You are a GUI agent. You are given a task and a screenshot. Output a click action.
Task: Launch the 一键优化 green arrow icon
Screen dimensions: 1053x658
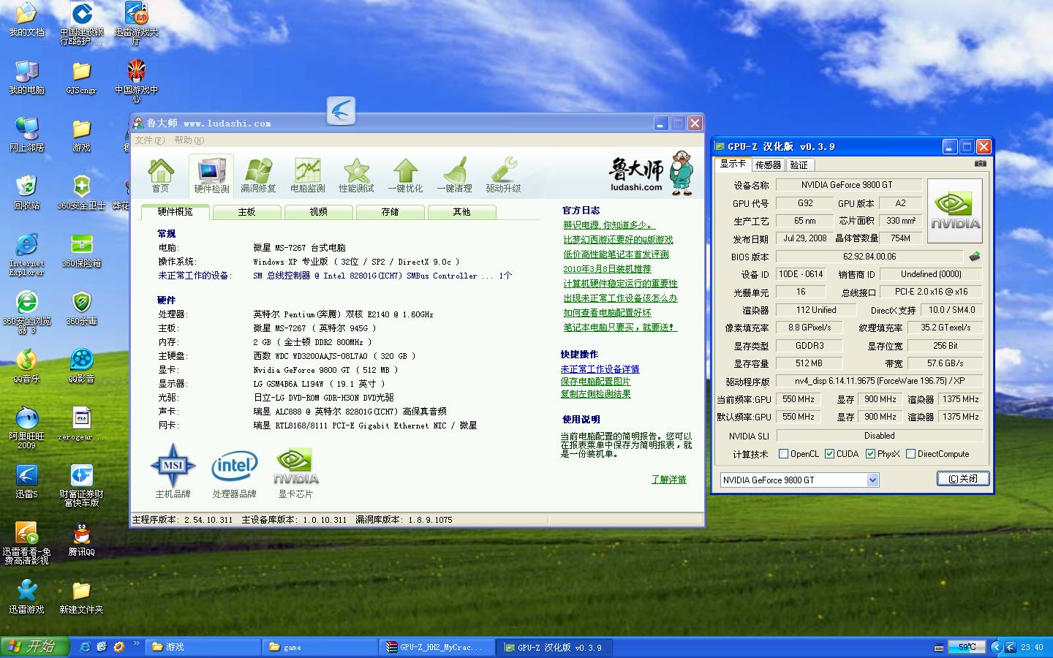pos(405,175)
